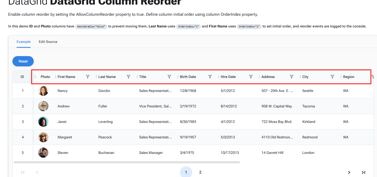Open filter for Last Name column
This screenshot has height=177, width=377.
pyautogui.click(x=128, y=77)
